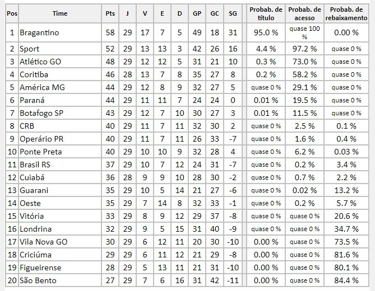Select the Time column header
The height and width of the screenshot is (291, 375).
click(60, 13)
